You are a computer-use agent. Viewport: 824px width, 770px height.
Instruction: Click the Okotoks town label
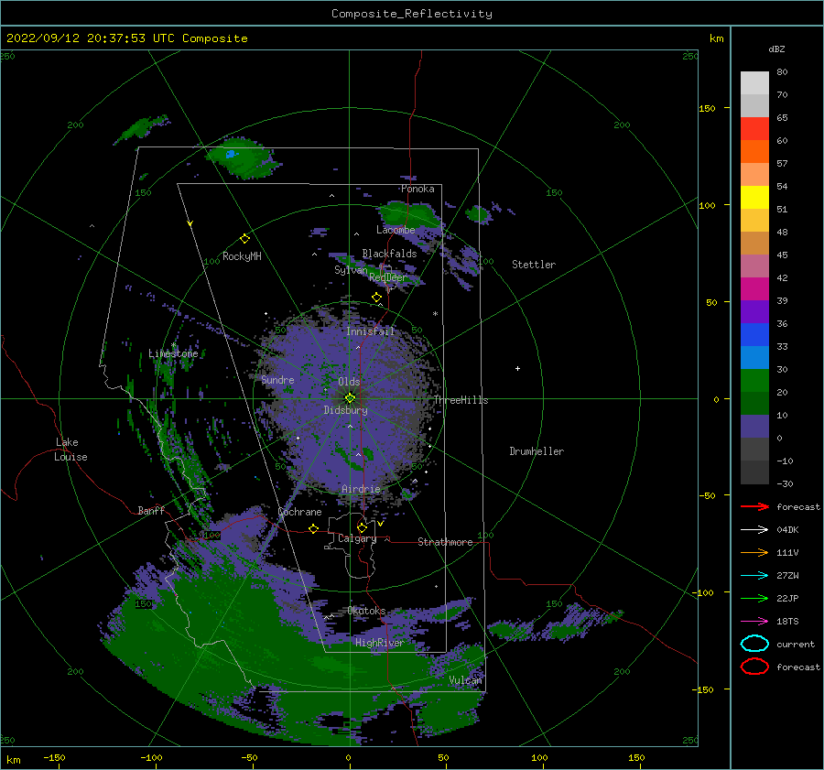366,611
